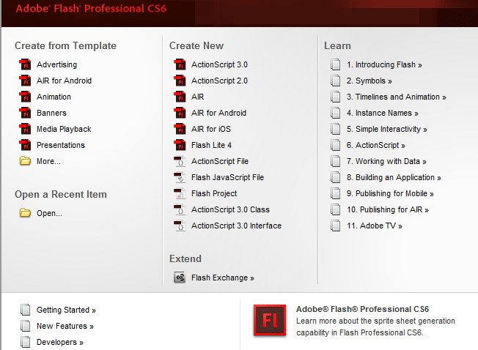Open the Presentations template
The width and height of the screenshot is (478, 350).
click(61, 145)
